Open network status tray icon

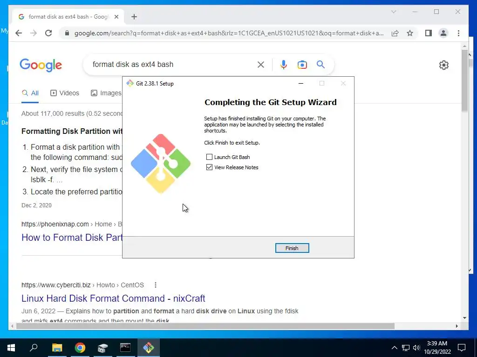click(x=406, y=348)
